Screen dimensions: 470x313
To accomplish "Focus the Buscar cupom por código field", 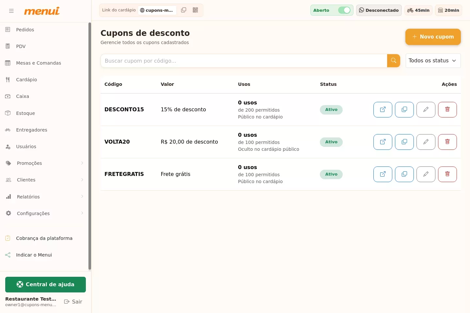I will [244, 61].
